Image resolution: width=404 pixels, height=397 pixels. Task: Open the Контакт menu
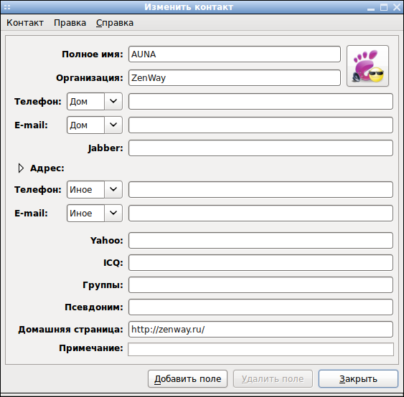pos(25,23)
